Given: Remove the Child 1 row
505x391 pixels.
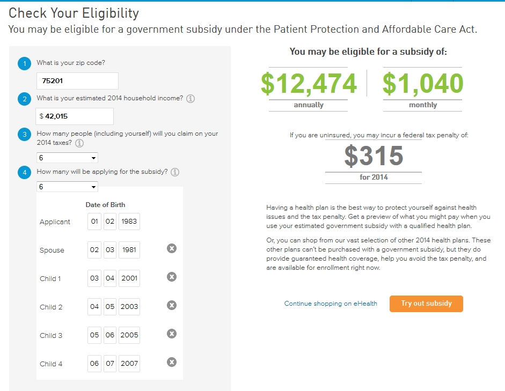Looking at the screenshot, I should pos(172,277).
